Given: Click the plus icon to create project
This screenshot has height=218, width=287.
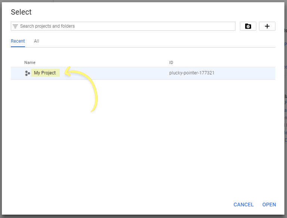Looking at the screenshot, I should coord(267,26).
